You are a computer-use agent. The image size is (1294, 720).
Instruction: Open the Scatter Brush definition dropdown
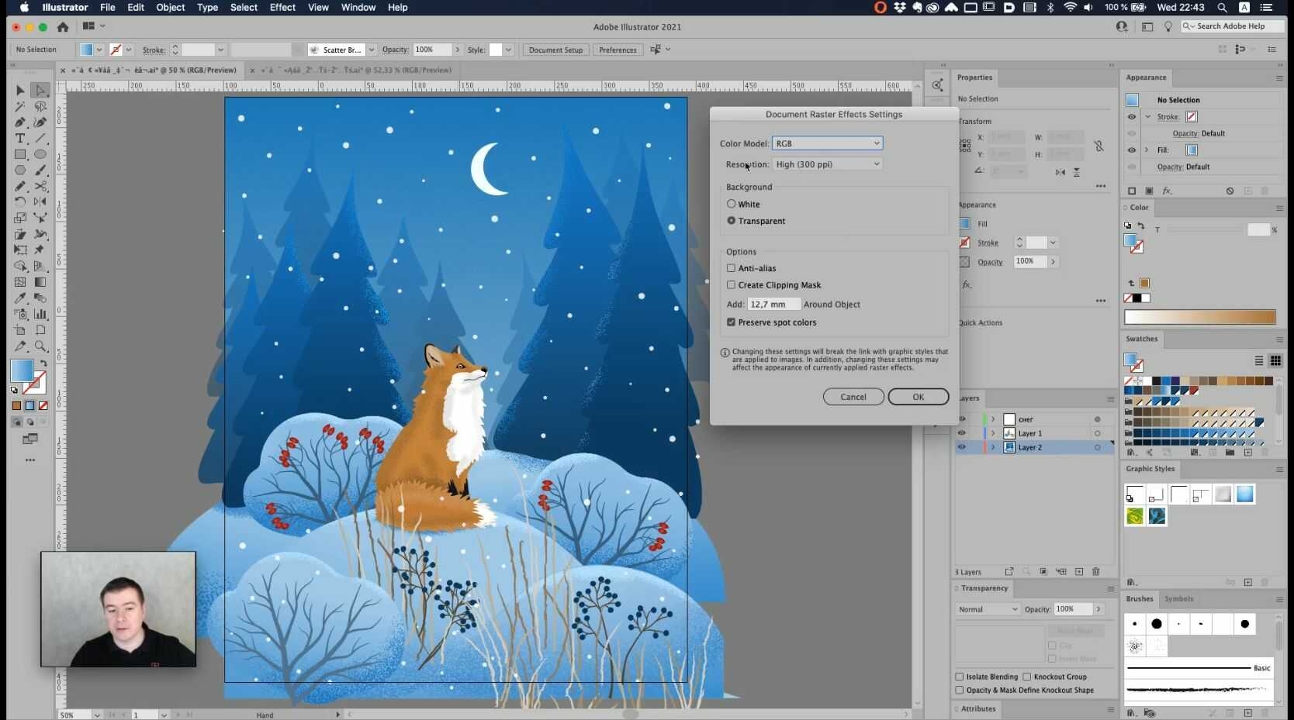[372, 50]
